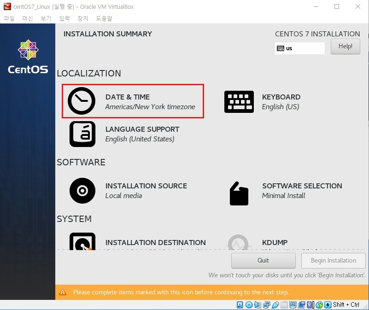
Task: Maximize the VirtualBox window
Action: (337, 6)
